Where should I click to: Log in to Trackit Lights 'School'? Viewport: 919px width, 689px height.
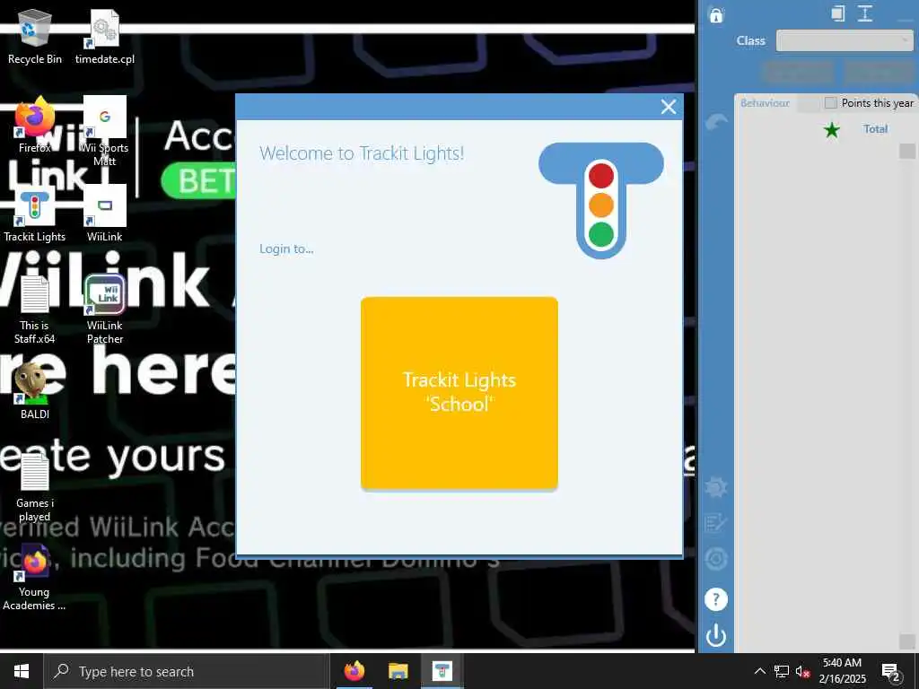tap(459, 393)
